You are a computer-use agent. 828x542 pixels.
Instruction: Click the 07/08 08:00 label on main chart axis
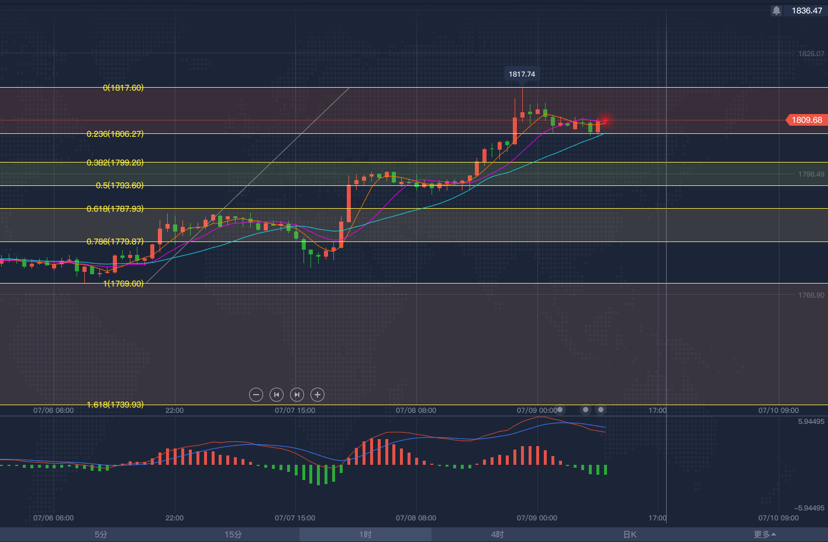[x=416, y=410]
